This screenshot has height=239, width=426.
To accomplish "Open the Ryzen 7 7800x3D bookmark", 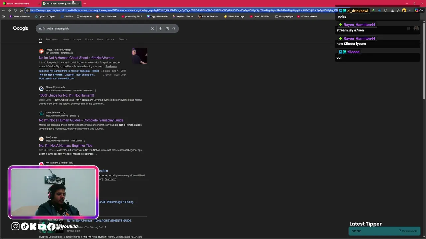I will (260, 16).
